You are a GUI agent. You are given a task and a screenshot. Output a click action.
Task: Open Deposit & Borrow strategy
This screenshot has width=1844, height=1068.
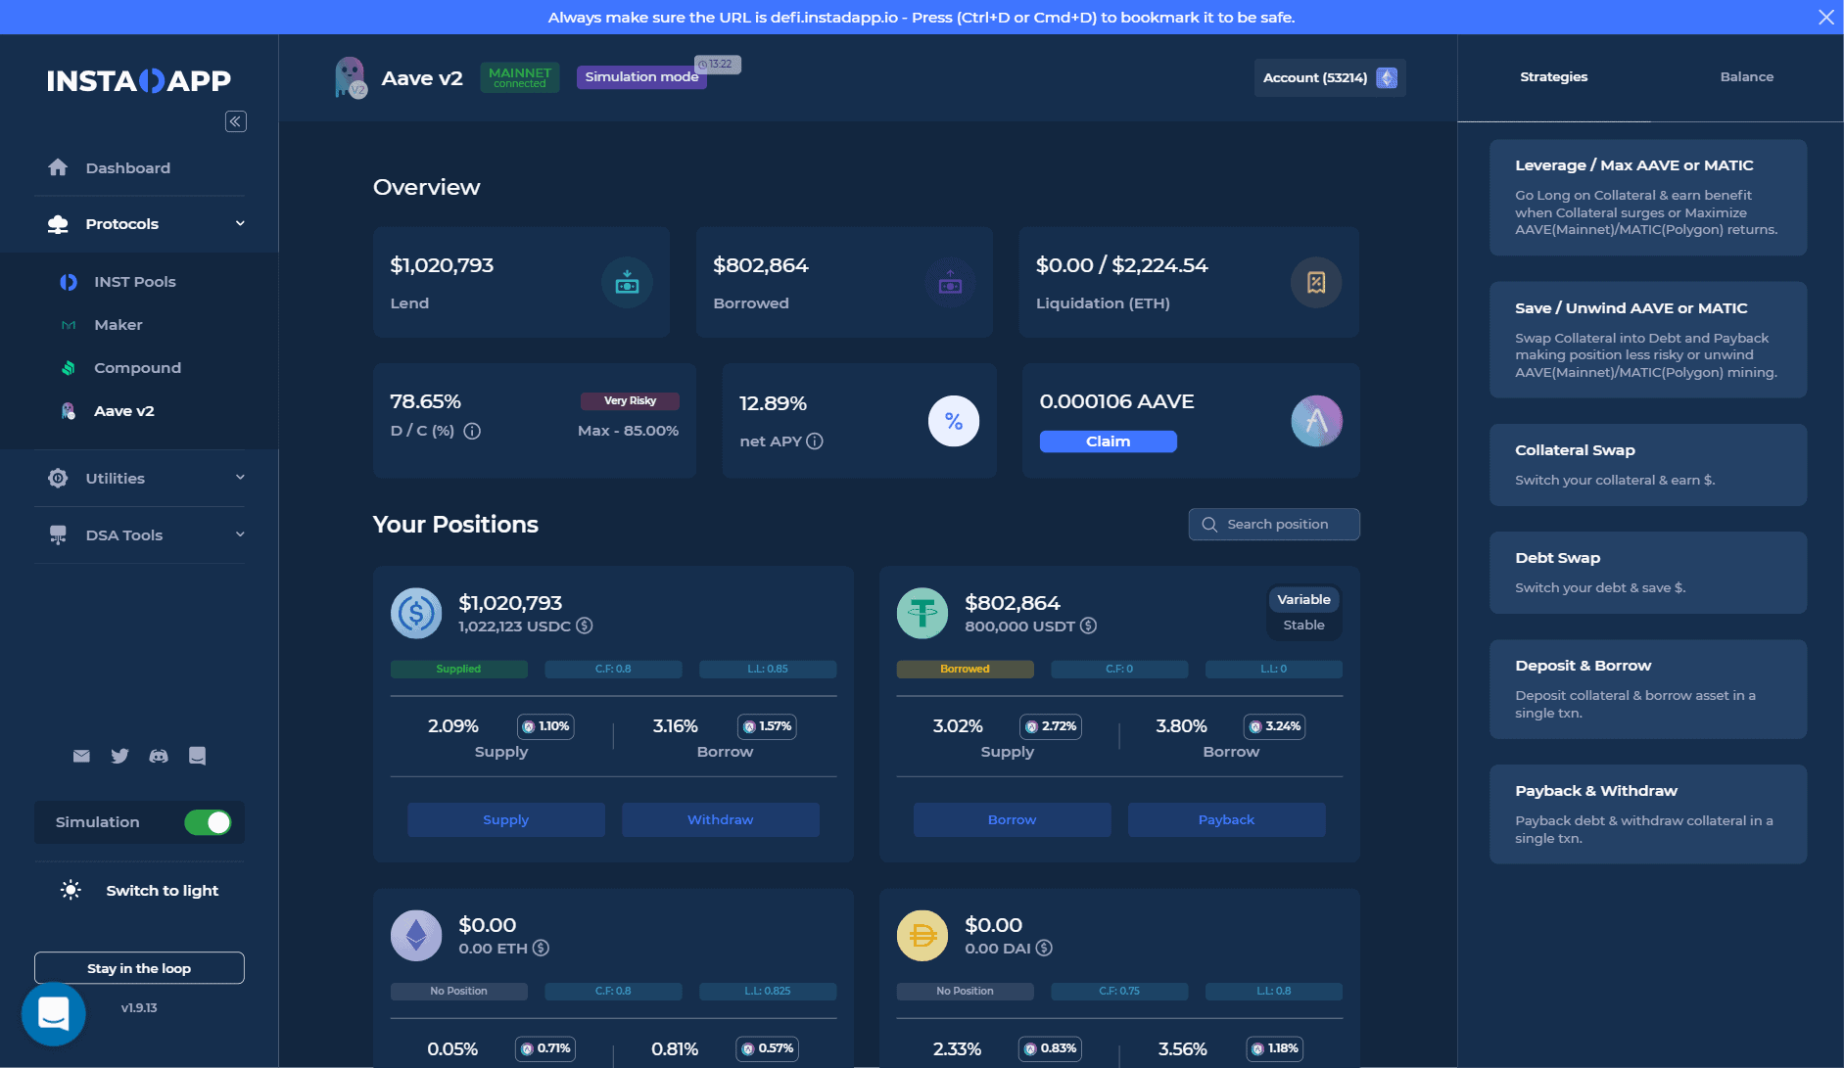[1648, 689]
